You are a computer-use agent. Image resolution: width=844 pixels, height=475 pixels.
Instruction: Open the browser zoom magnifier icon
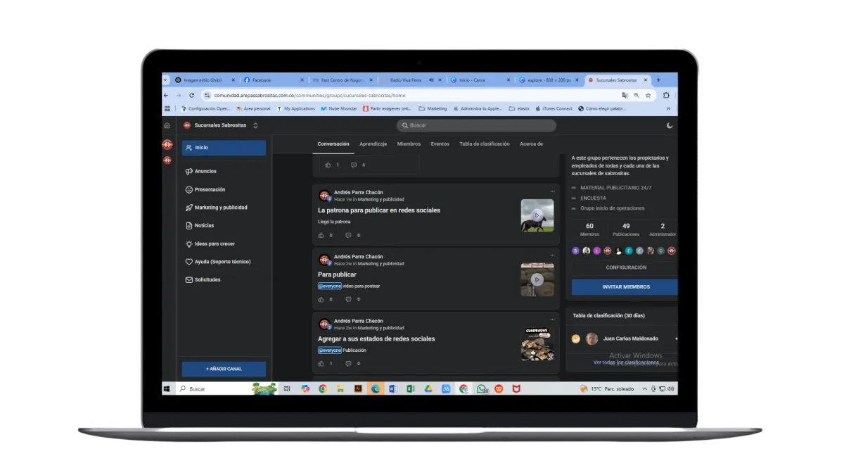tap(637, 95)
